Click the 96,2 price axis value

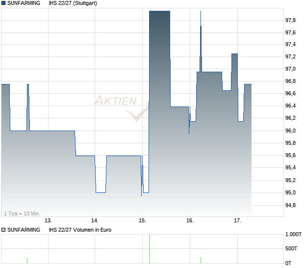[290, 118]
